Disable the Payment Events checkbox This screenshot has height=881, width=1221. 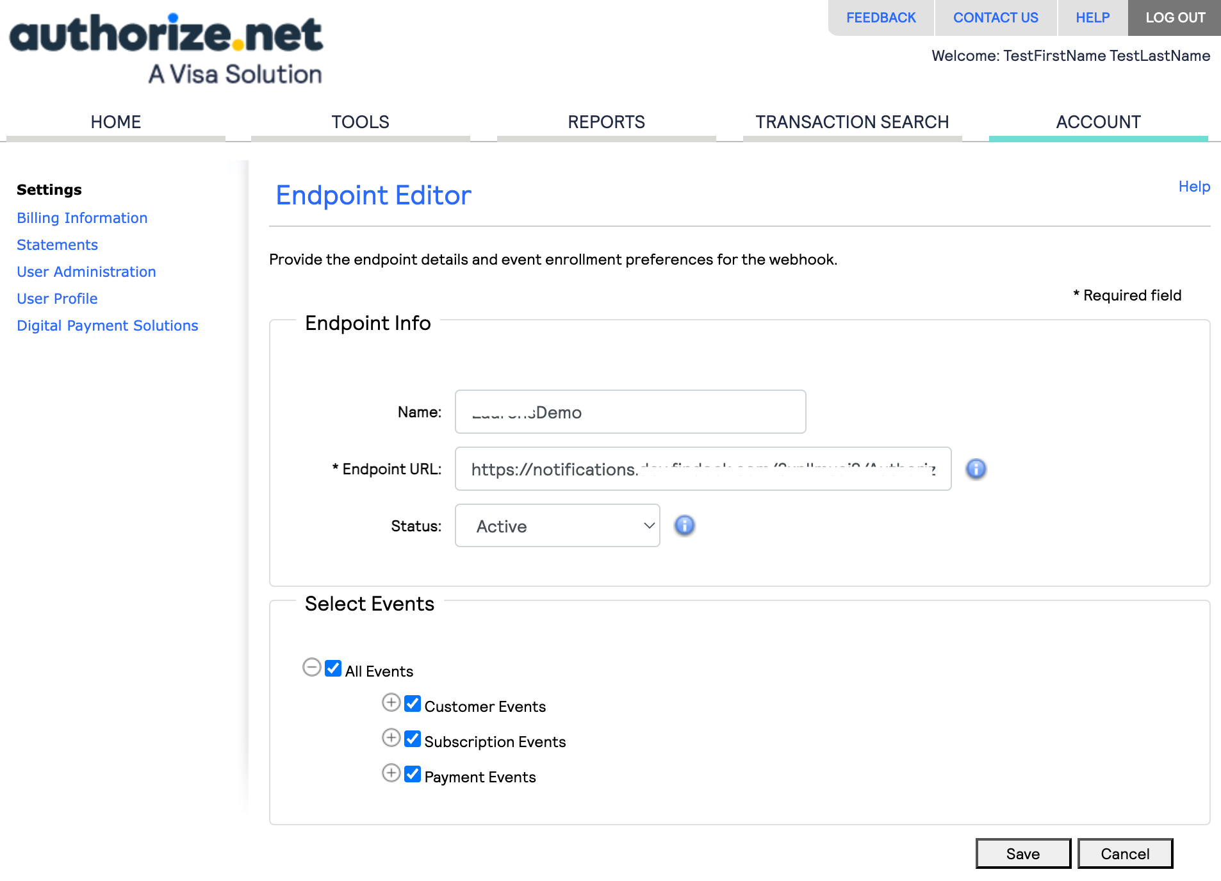[413, 774]
